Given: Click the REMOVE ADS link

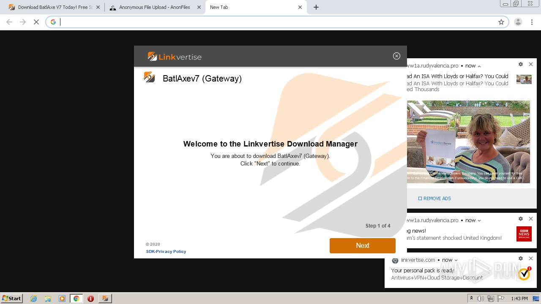Looking at the screenshot, I should [x=434, y=198].
